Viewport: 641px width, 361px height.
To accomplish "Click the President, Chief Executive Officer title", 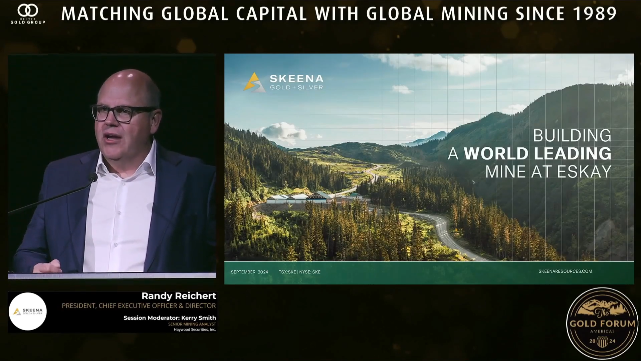I will 139,306.
